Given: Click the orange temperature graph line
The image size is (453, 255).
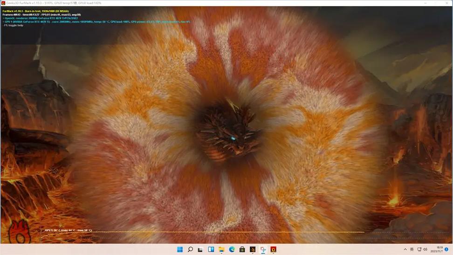Looking at the screenshot, I should click(202, 232).
